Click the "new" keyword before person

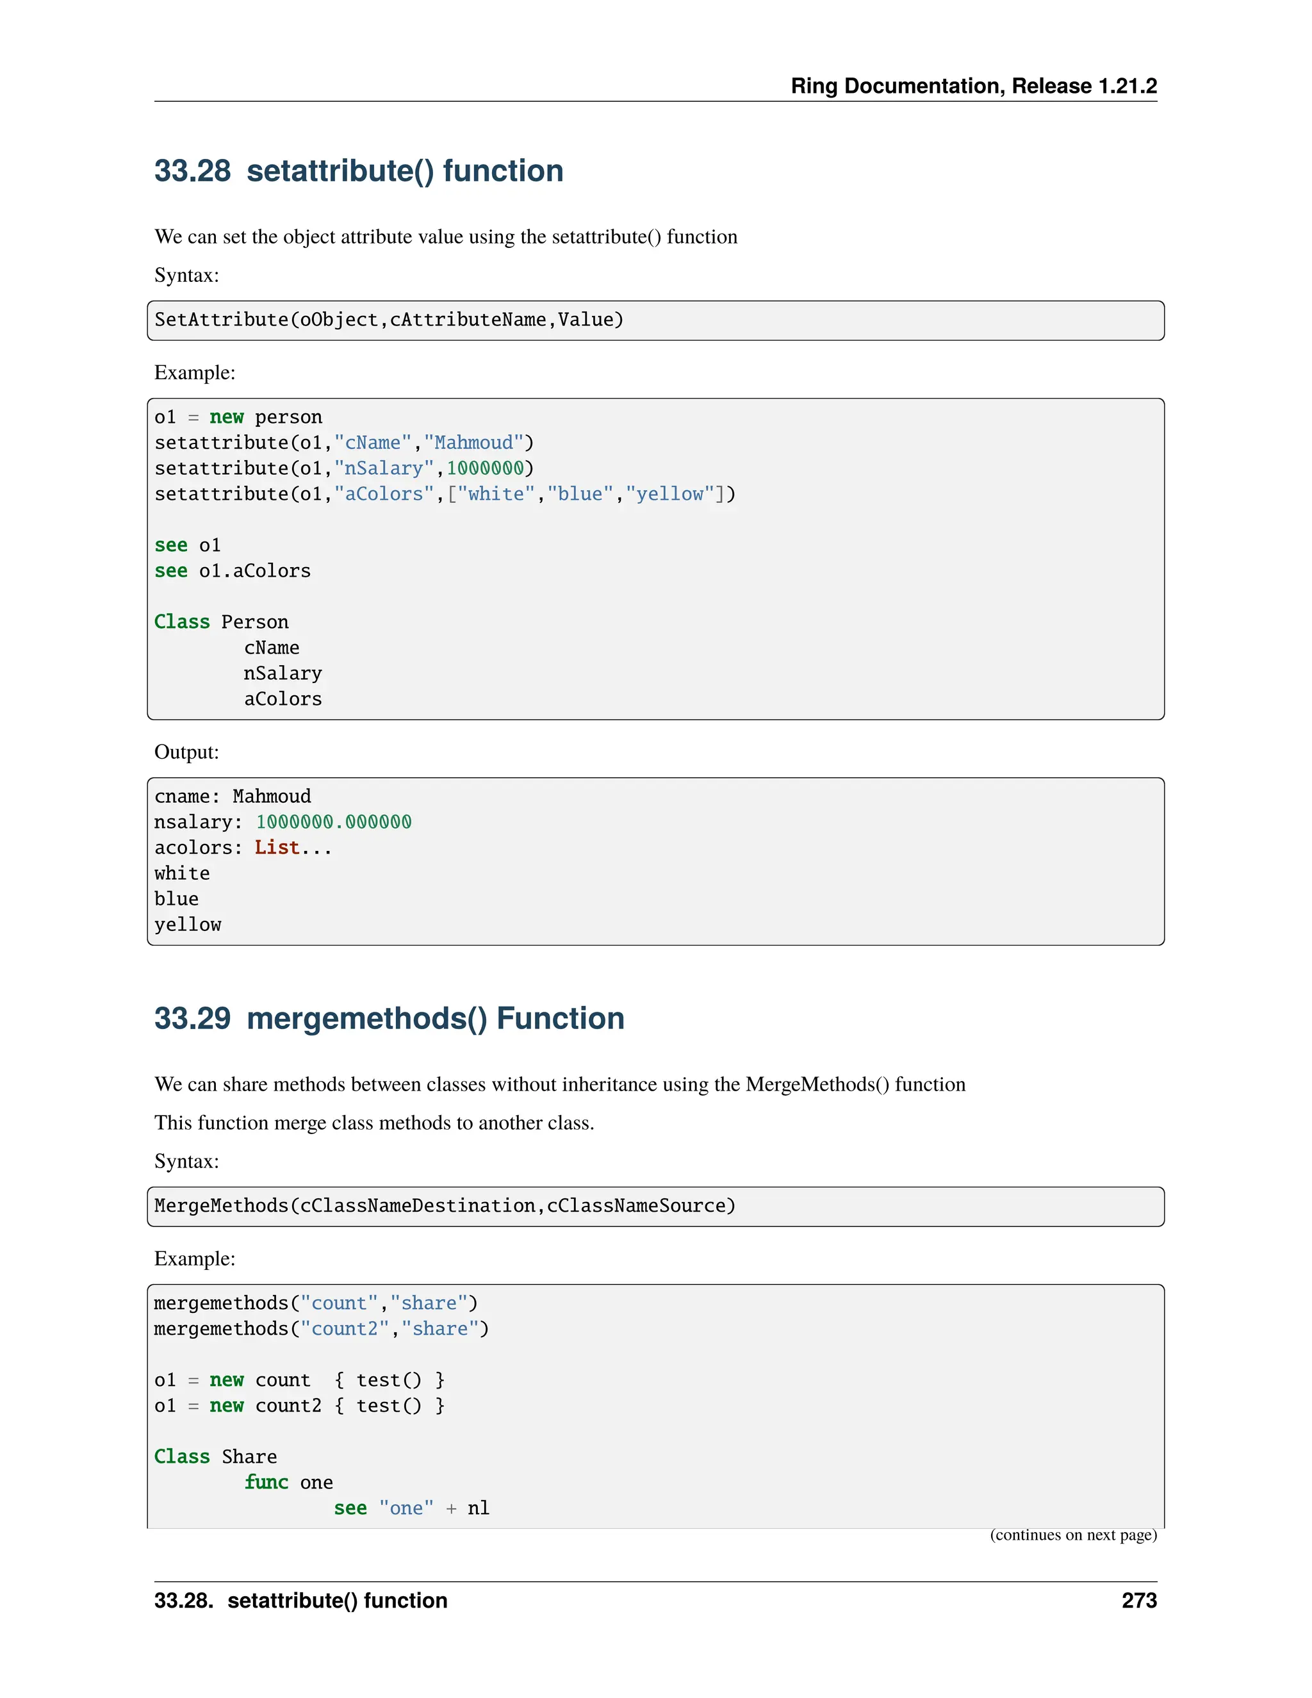pos(226,418)
